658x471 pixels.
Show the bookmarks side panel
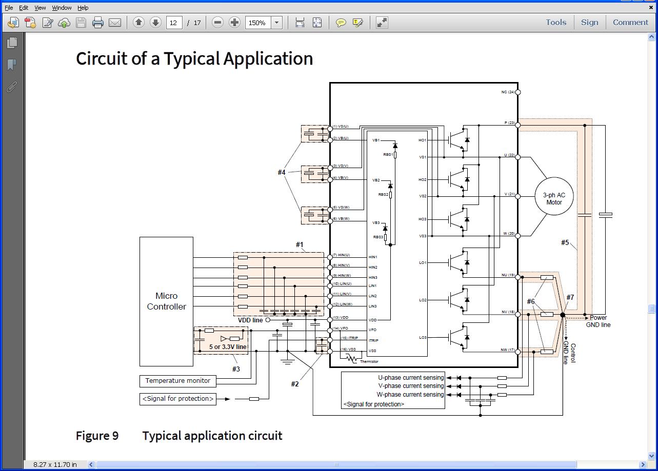[11, 65]
